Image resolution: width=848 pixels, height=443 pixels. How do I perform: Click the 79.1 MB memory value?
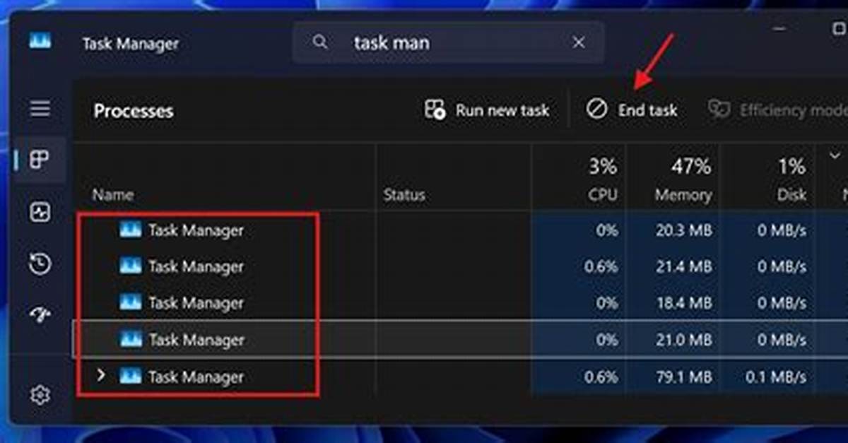point(683,377)
